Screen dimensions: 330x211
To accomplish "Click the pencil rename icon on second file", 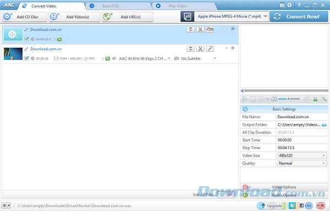I will [x=26, y=49].
